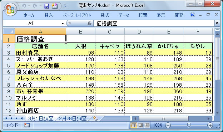Select column A header
223x132 pixels.
(40, 31)
